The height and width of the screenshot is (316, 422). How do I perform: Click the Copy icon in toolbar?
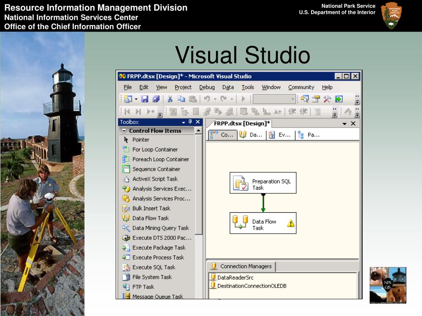(181, 99)
